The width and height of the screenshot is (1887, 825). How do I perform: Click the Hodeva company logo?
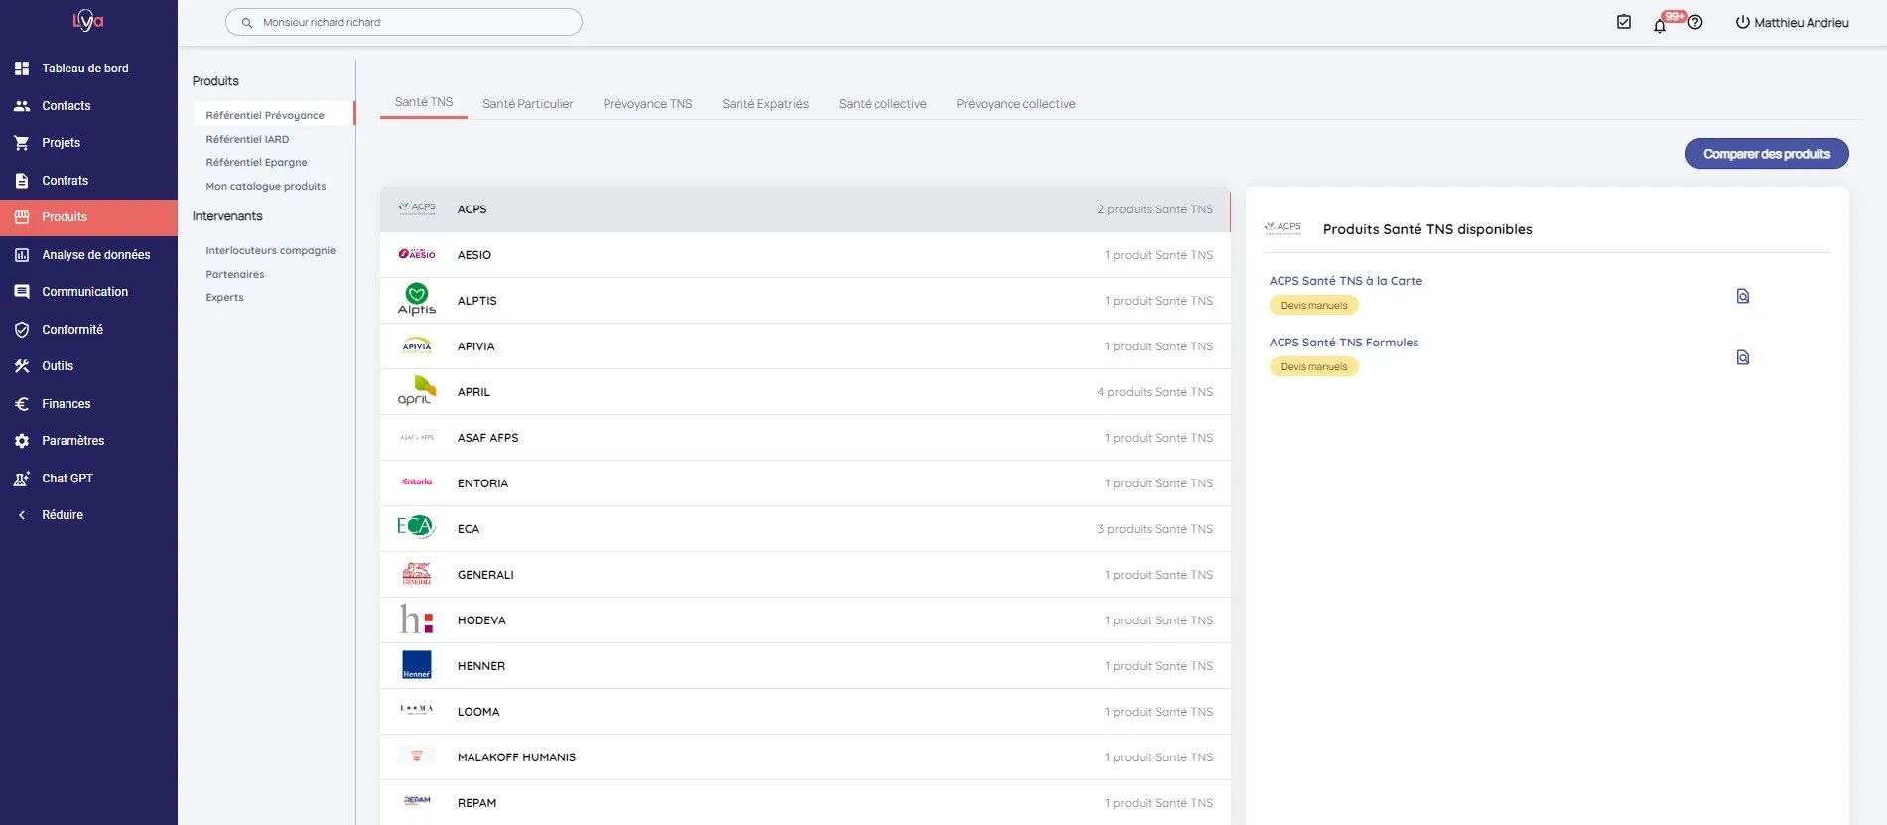click(417, 619)
